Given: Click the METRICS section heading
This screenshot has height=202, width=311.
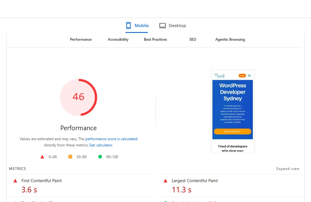Looking at the screenshot, I should tap(17, 169).
